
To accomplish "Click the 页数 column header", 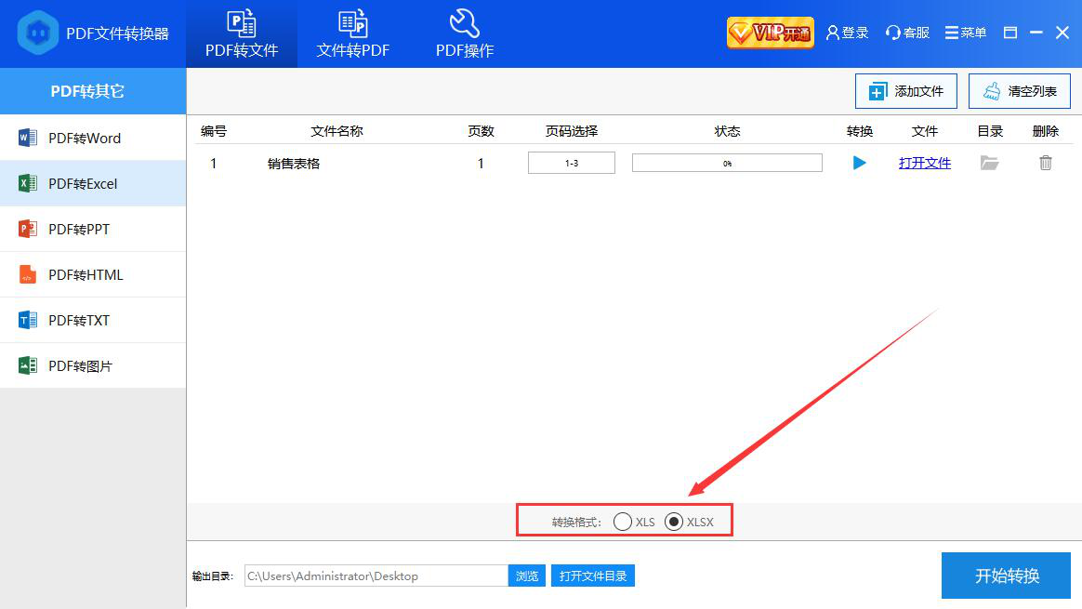I will tap(481, 131).
